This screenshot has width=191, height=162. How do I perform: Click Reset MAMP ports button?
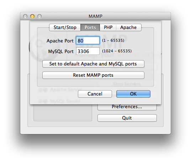coord(93,75)
